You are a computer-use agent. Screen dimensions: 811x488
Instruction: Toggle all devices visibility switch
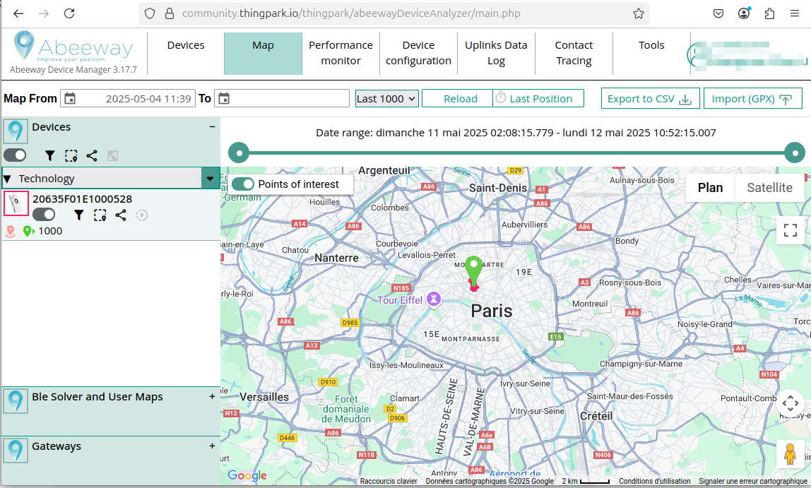click(x=15, y=155)
